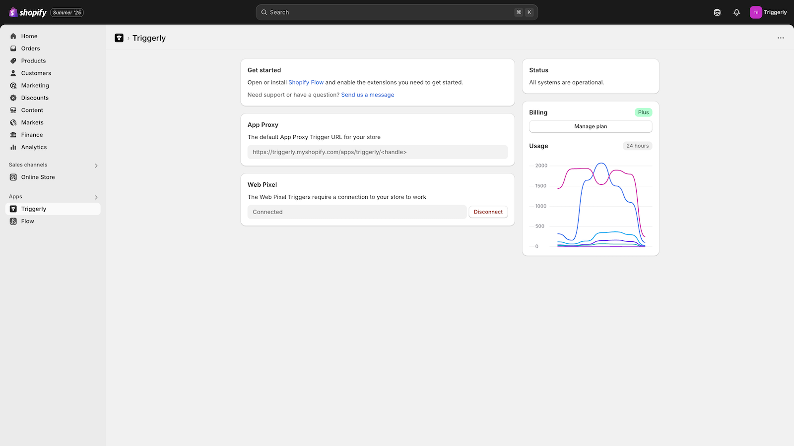Click the Send us a message link
Viewport: 794px width, 446px height.
(x=368, y=95)
